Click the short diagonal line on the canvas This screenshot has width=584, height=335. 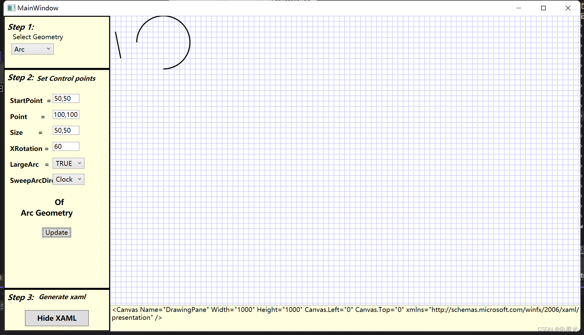(x=118, y=45)
